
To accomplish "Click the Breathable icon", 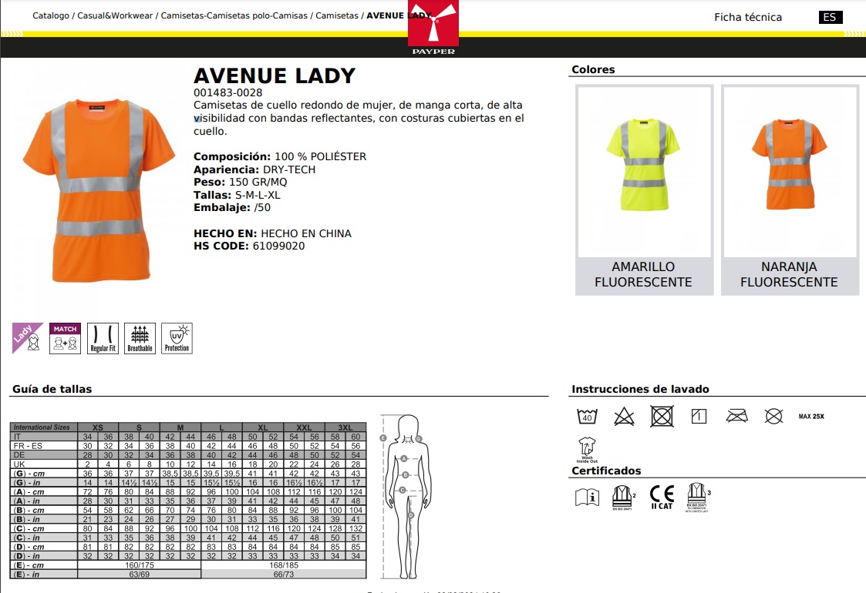I will [x=140, y=338].
